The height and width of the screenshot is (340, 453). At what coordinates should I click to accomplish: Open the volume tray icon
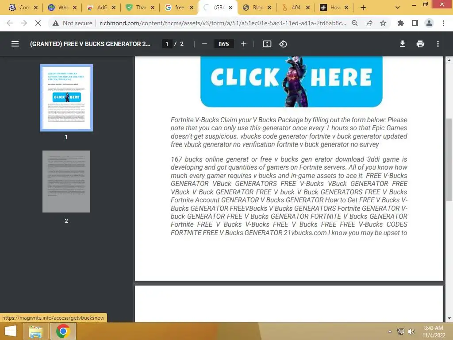tap(411, 332)
